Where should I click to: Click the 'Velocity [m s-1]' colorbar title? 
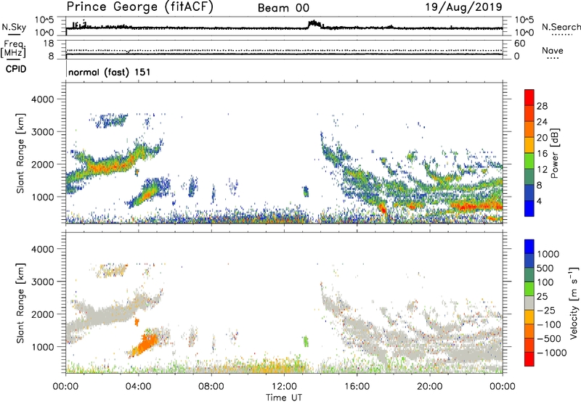[574, 303]
